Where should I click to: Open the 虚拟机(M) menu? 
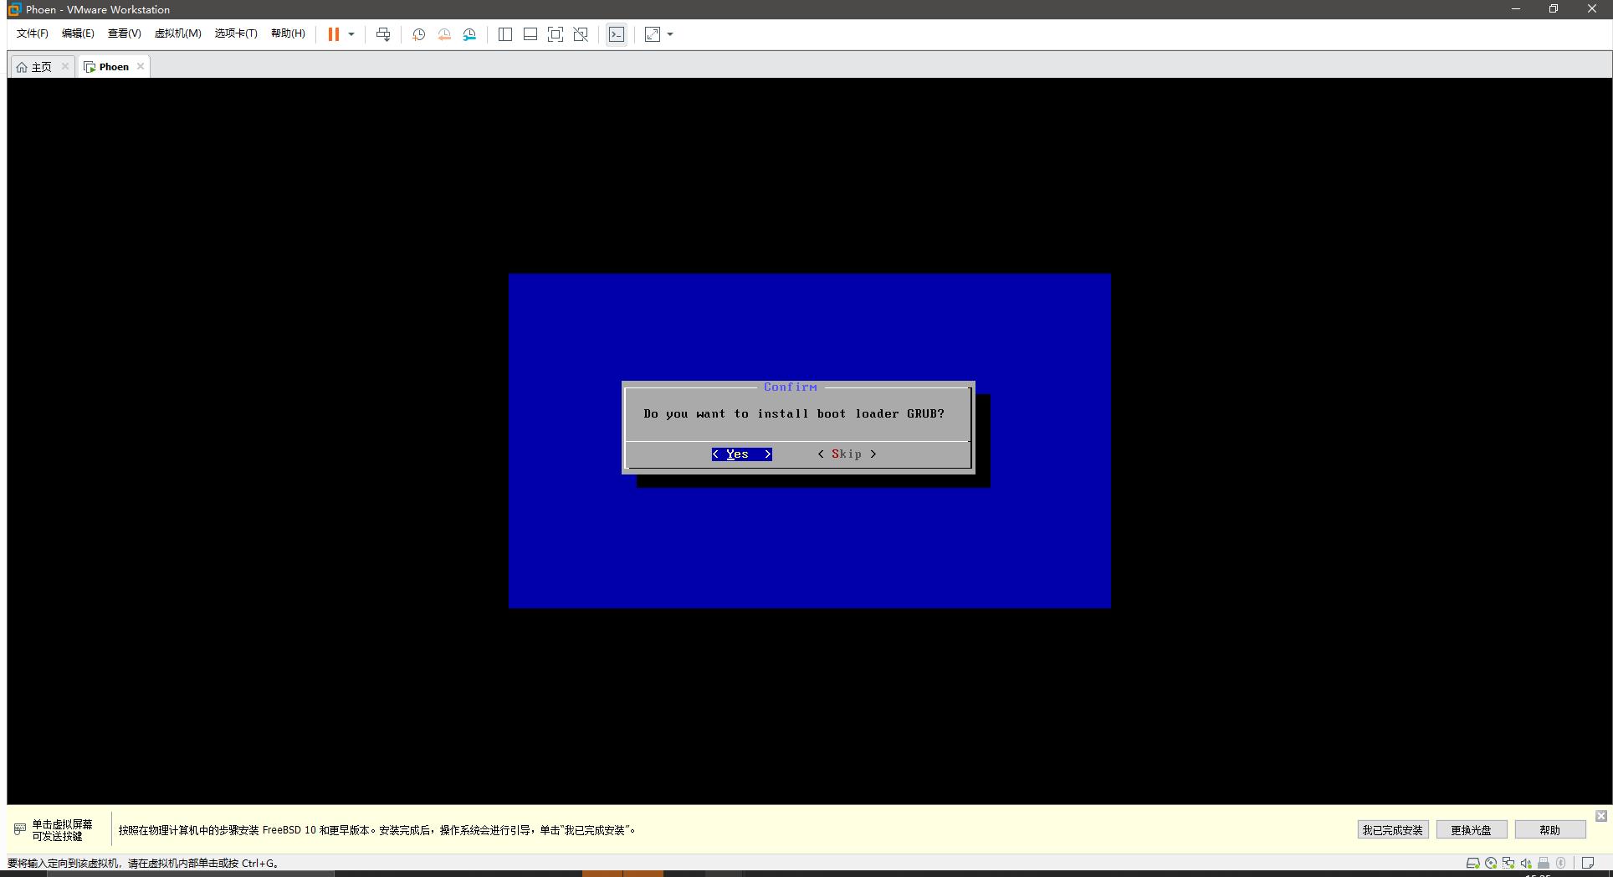tap(177, 33)
